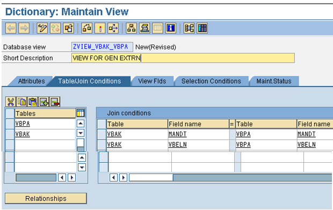Click the Delete Row icon
Screen dimensions: 333x210
coord(55,102)
